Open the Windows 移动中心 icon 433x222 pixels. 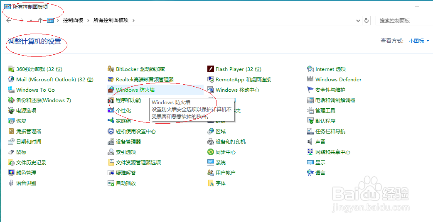click(211, 90)
